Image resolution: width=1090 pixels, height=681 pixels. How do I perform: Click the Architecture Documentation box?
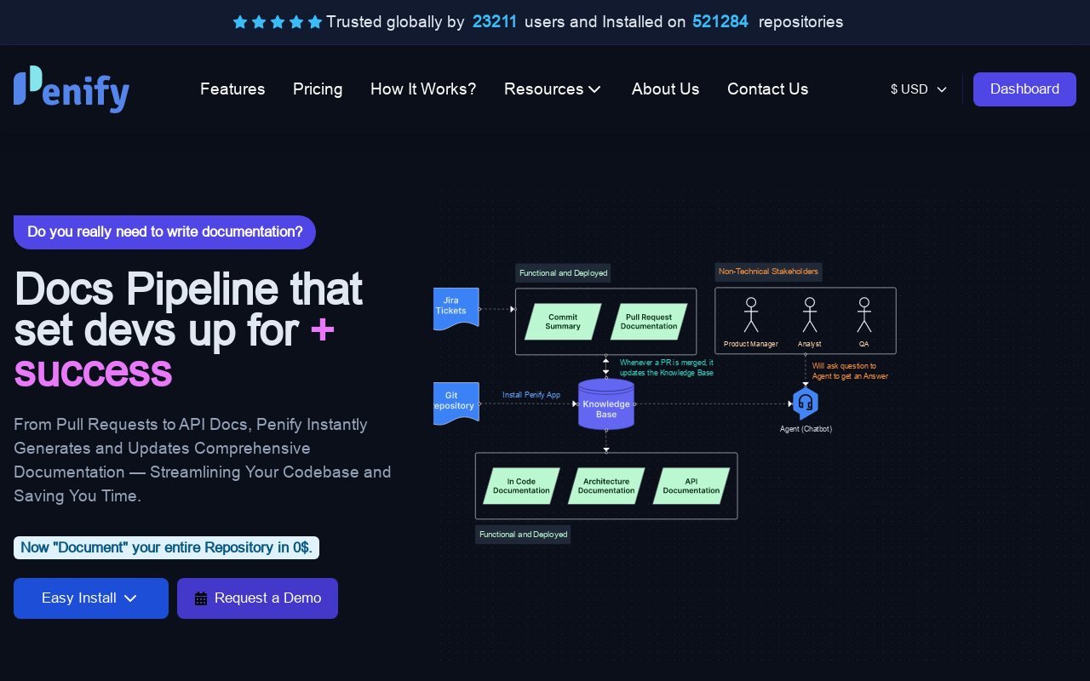pyautogui.click(x=606, y=486)
